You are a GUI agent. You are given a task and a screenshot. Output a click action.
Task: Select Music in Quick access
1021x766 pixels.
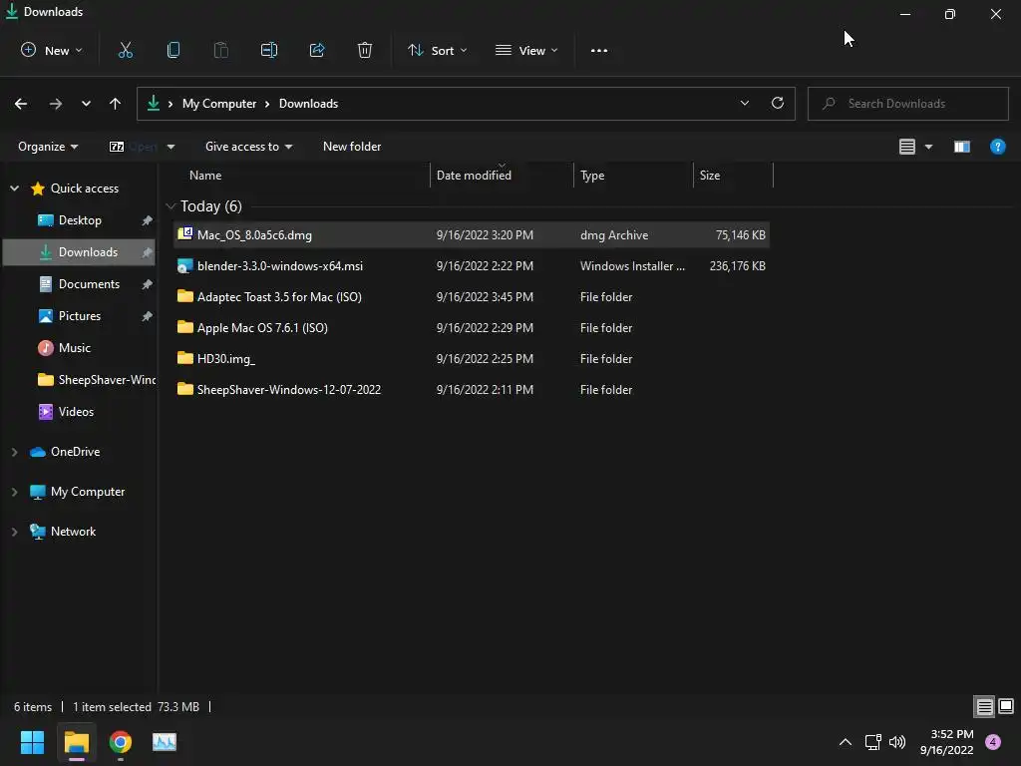[80, 348]
